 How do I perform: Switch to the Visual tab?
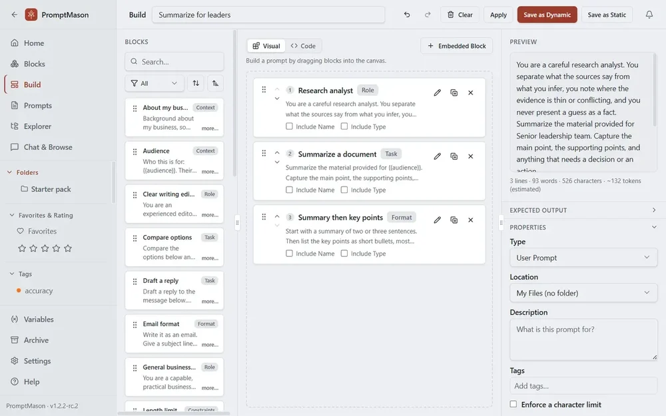point(266,46)
